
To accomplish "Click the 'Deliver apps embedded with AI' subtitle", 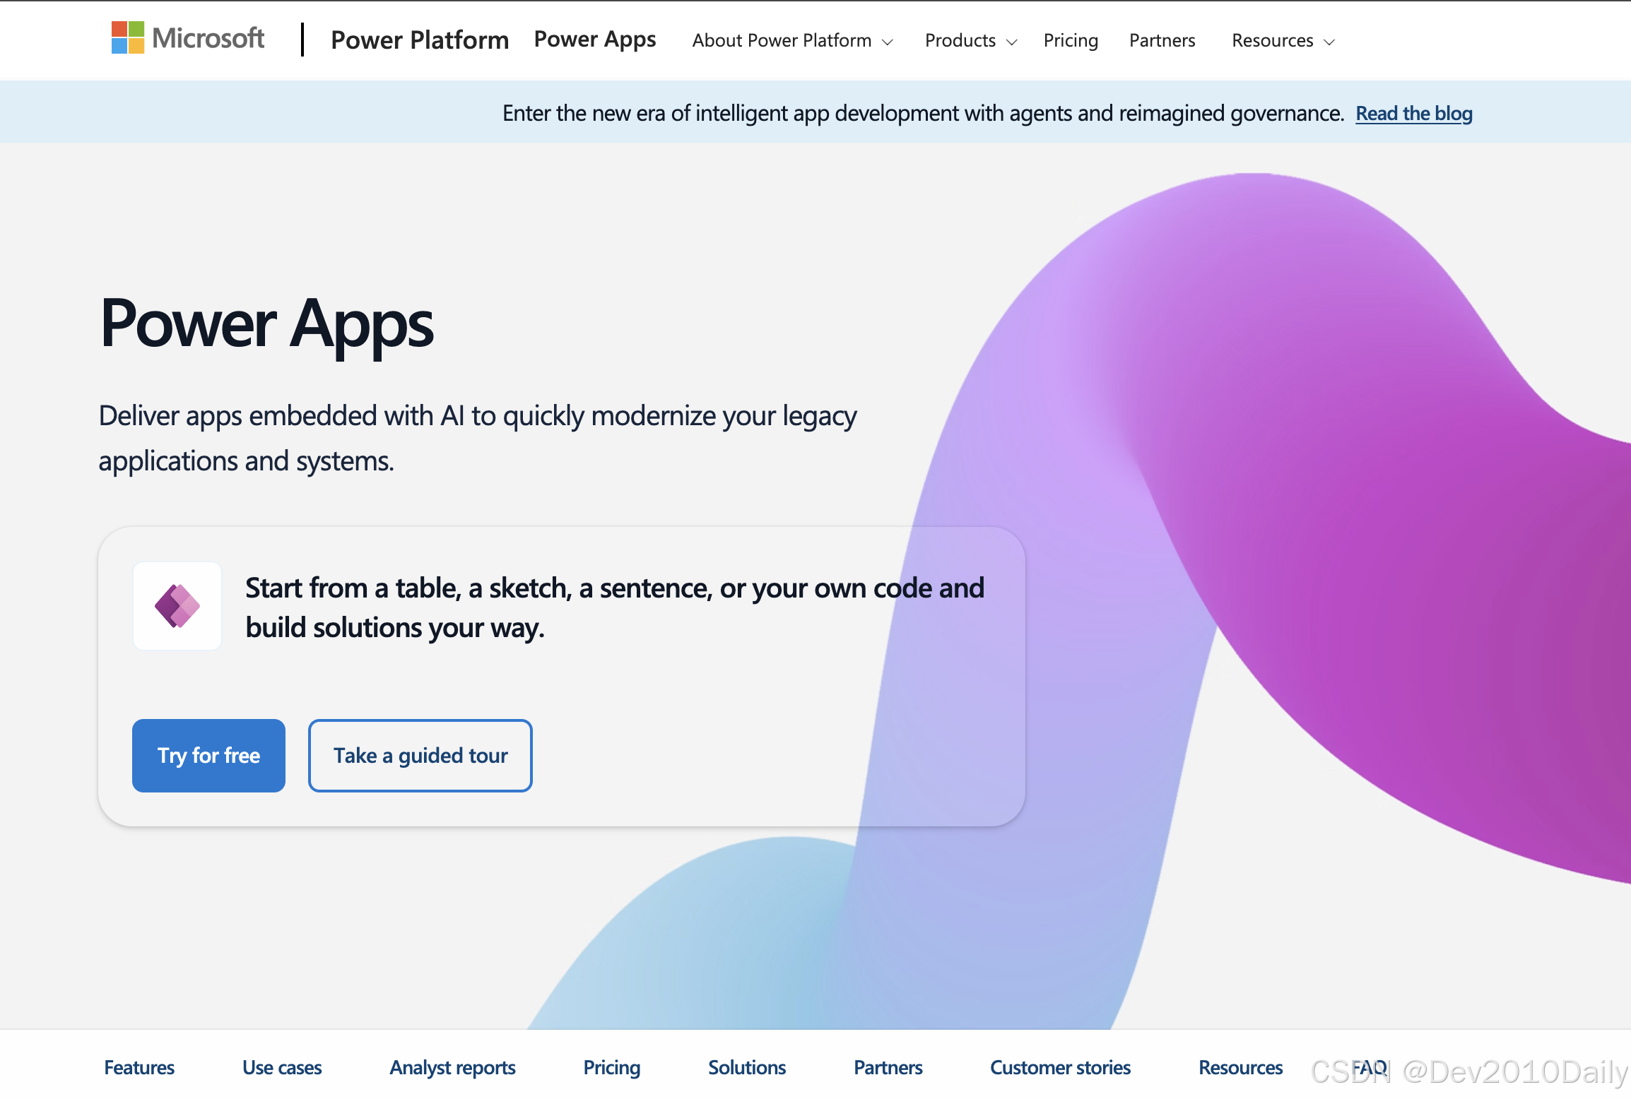I will point(478,438).
